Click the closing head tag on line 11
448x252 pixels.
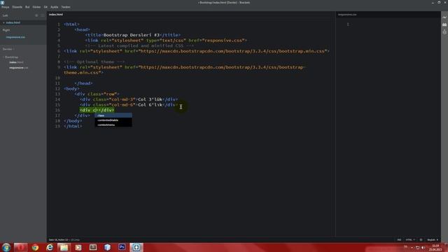(84, 83)
